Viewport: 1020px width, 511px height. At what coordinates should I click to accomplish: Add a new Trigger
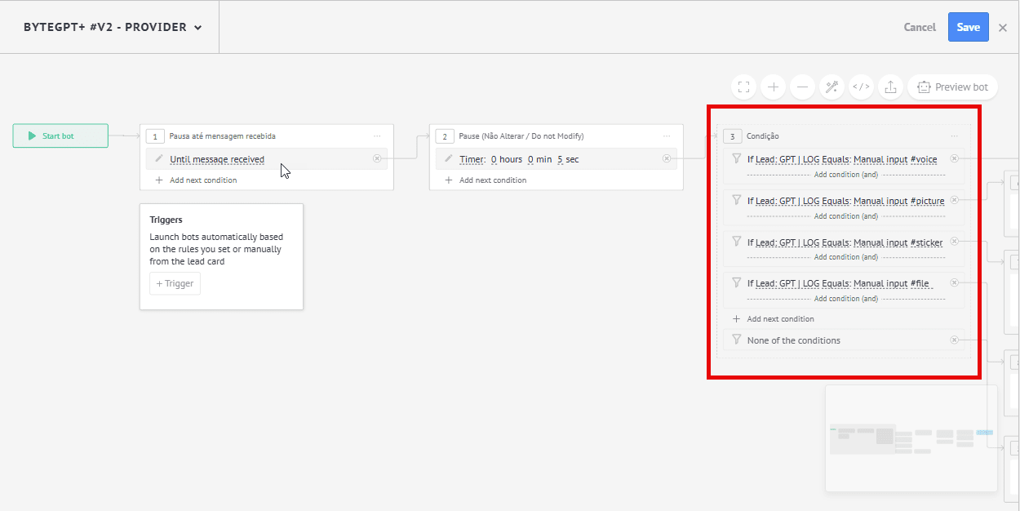pyautogui.click(x=175, y=283)
